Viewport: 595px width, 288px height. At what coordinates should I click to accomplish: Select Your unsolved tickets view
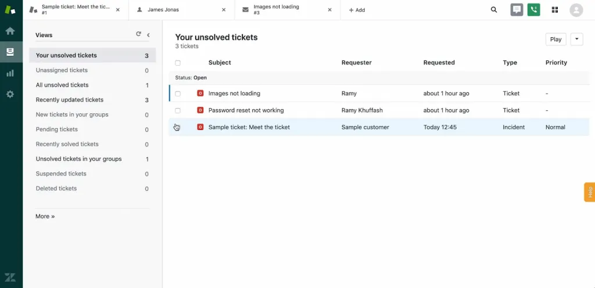click(92, 55)
